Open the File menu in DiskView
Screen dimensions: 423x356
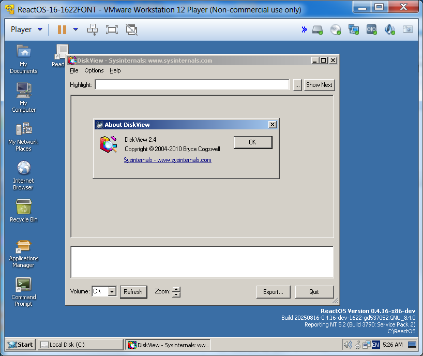pyautogui.click(x=74, y=70)
